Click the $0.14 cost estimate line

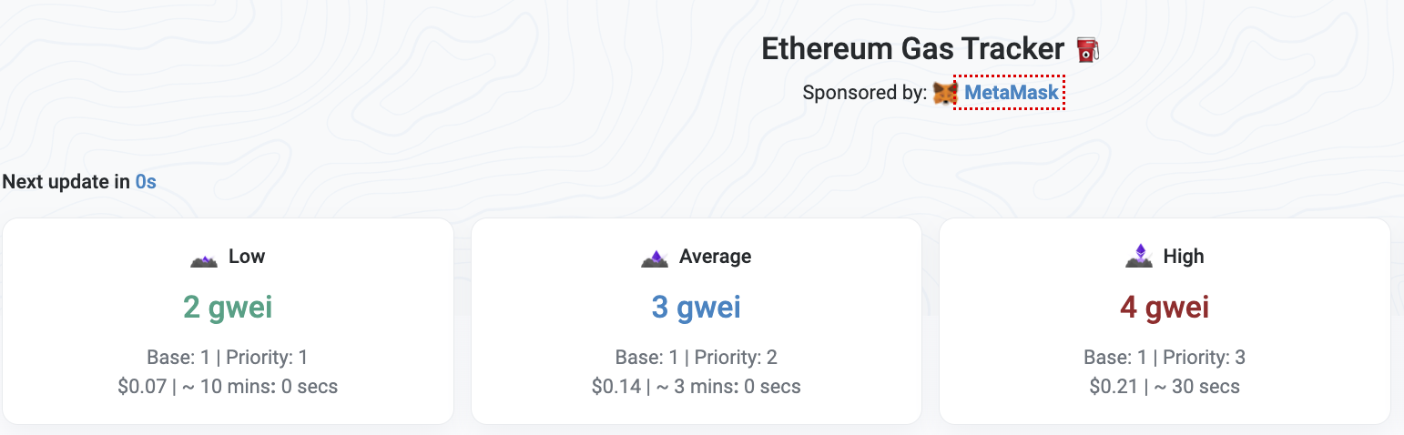point(697,387)
